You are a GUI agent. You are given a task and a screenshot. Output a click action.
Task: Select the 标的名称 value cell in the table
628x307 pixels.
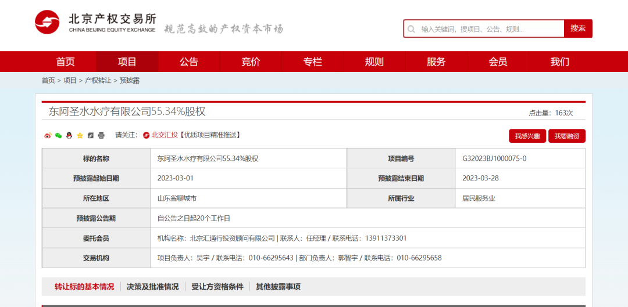pyautogui.click(x=248, y=158)
